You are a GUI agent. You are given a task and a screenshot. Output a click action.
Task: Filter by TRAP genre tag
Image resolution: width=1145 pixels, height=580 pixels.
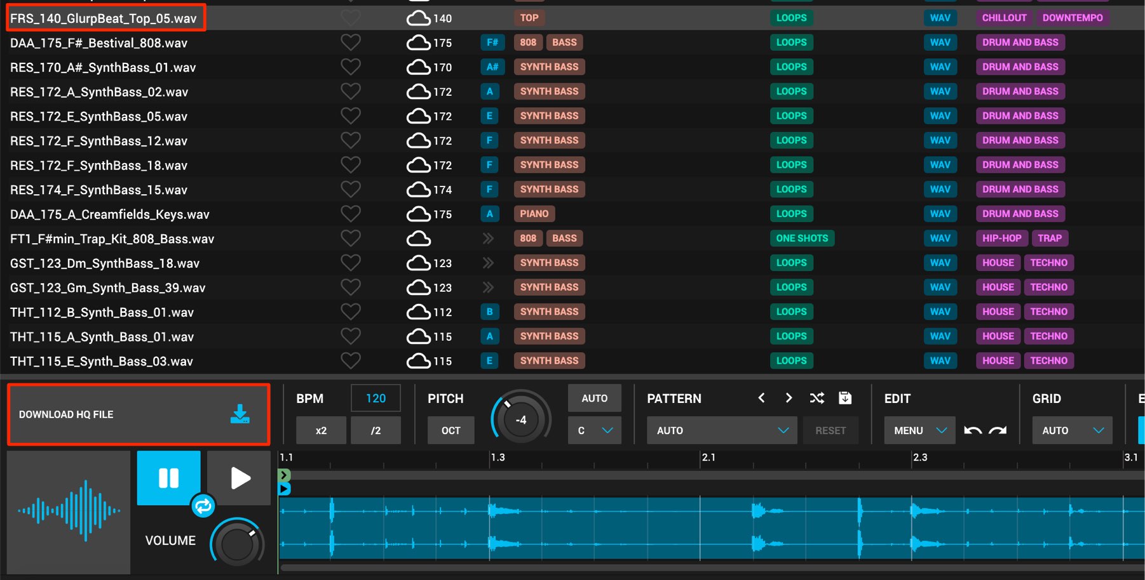[x=1050, y=238]
